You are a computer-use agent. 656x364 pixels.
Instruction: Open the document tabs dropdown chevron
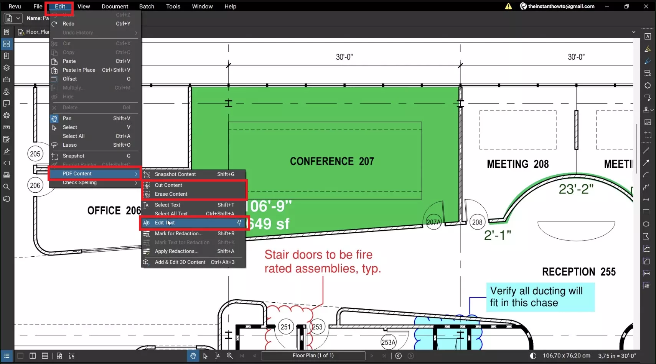[634, 32]
